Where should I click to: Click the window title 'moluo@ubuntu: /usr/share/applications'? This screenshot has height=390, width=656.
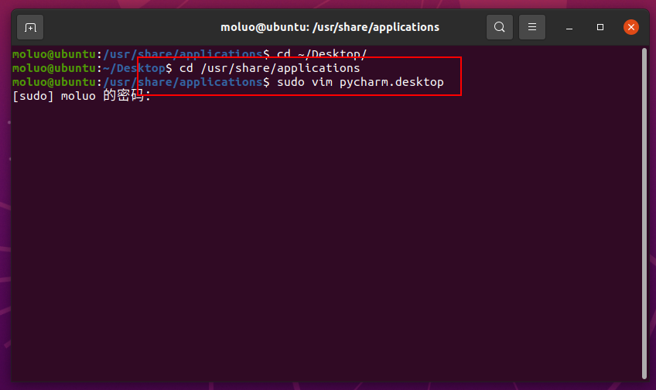(x=330, y=27)
